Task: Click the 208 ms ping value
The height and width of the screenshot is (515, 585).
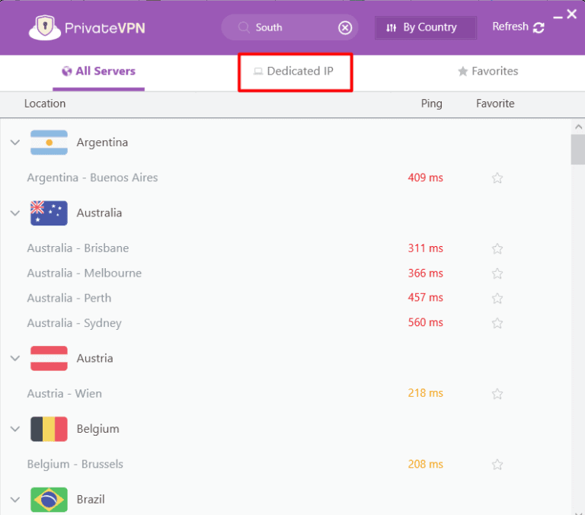Action: point(425,464)
